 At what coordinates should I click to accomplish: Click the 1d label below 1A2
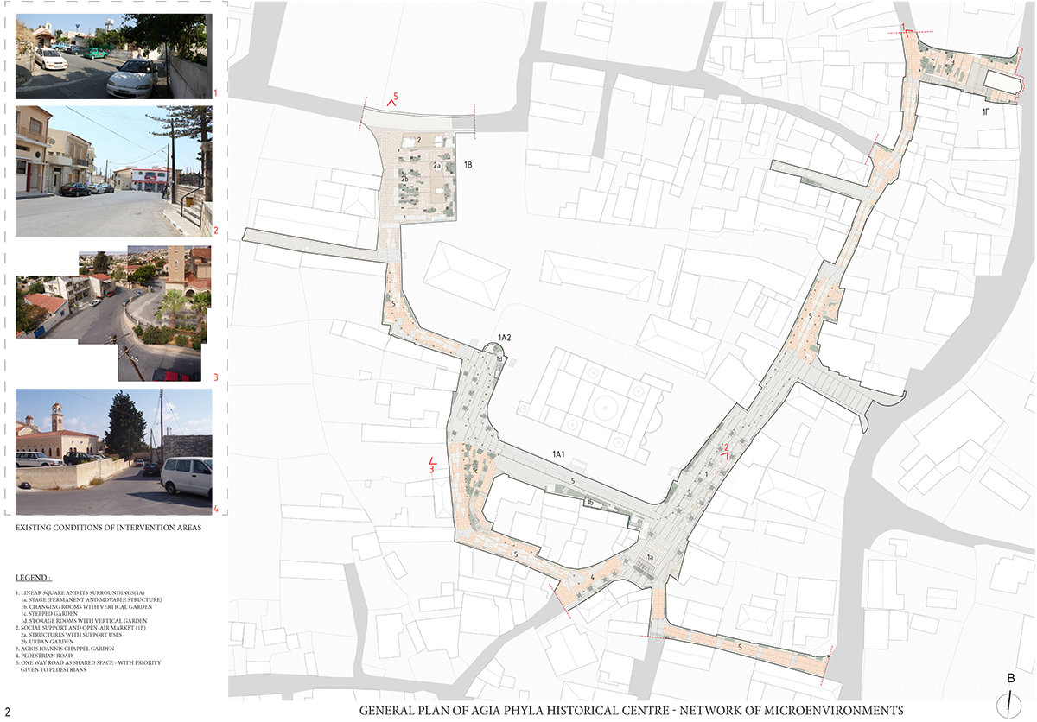(499, 359)
